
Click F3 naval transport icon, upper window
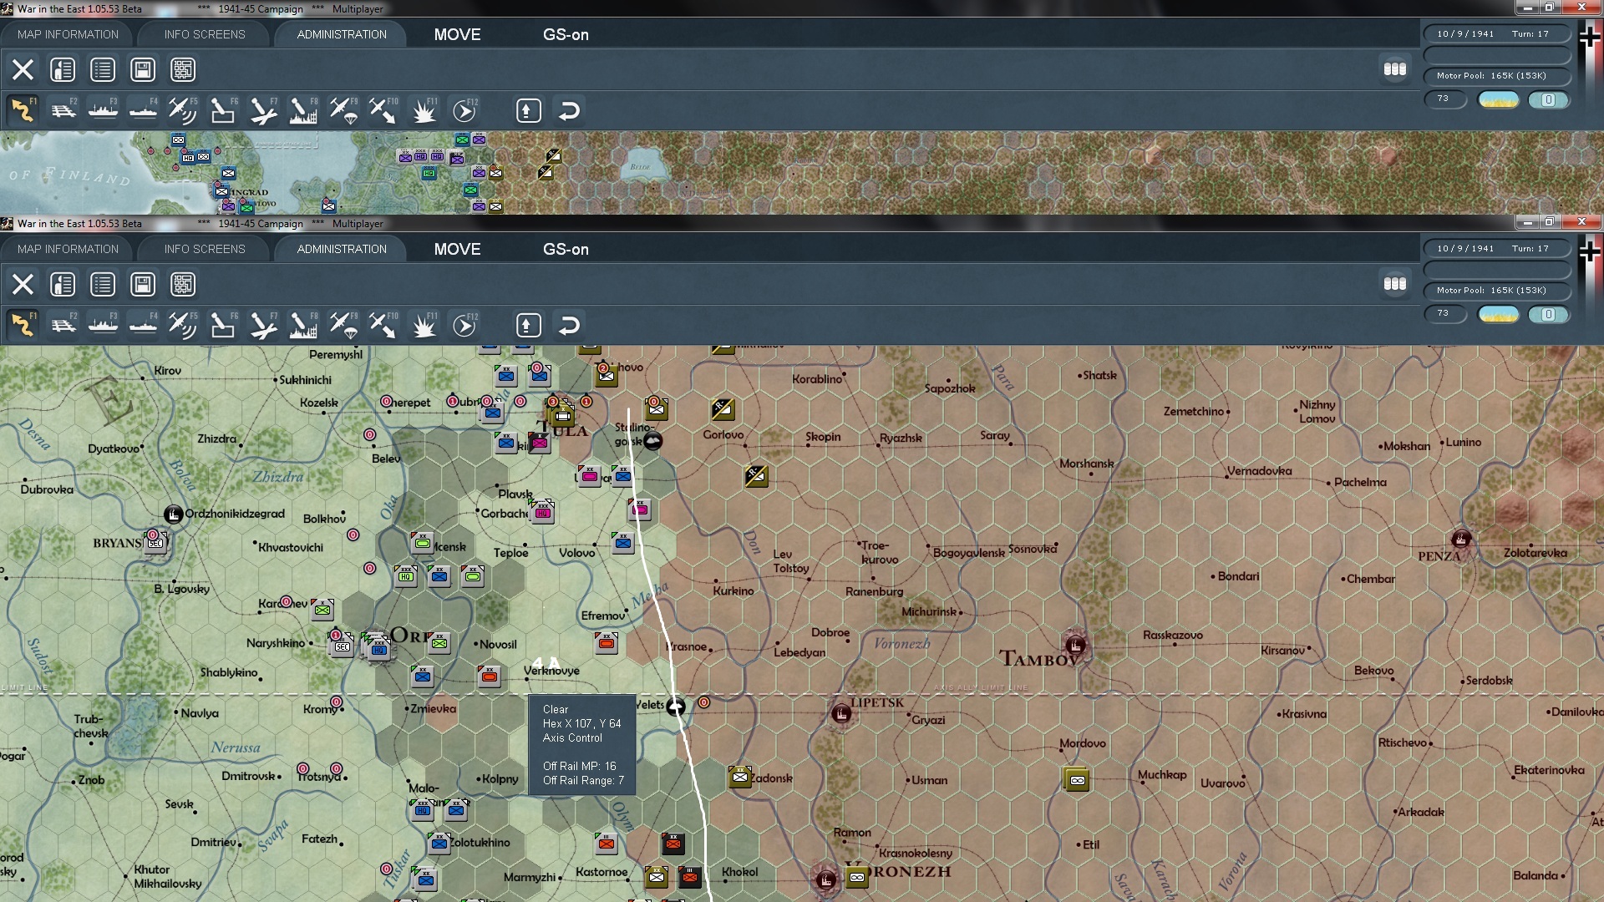pyautogui.click(x=104, y=110)
